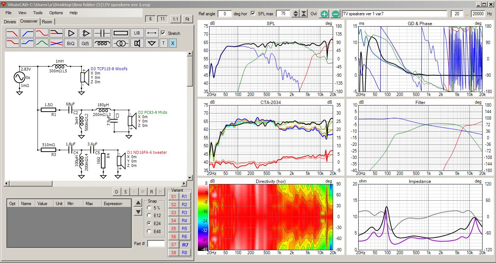Uncheck the Stretch checkbox
The height and width of the screenshot is (264, 496).
(x=163, y=33)
